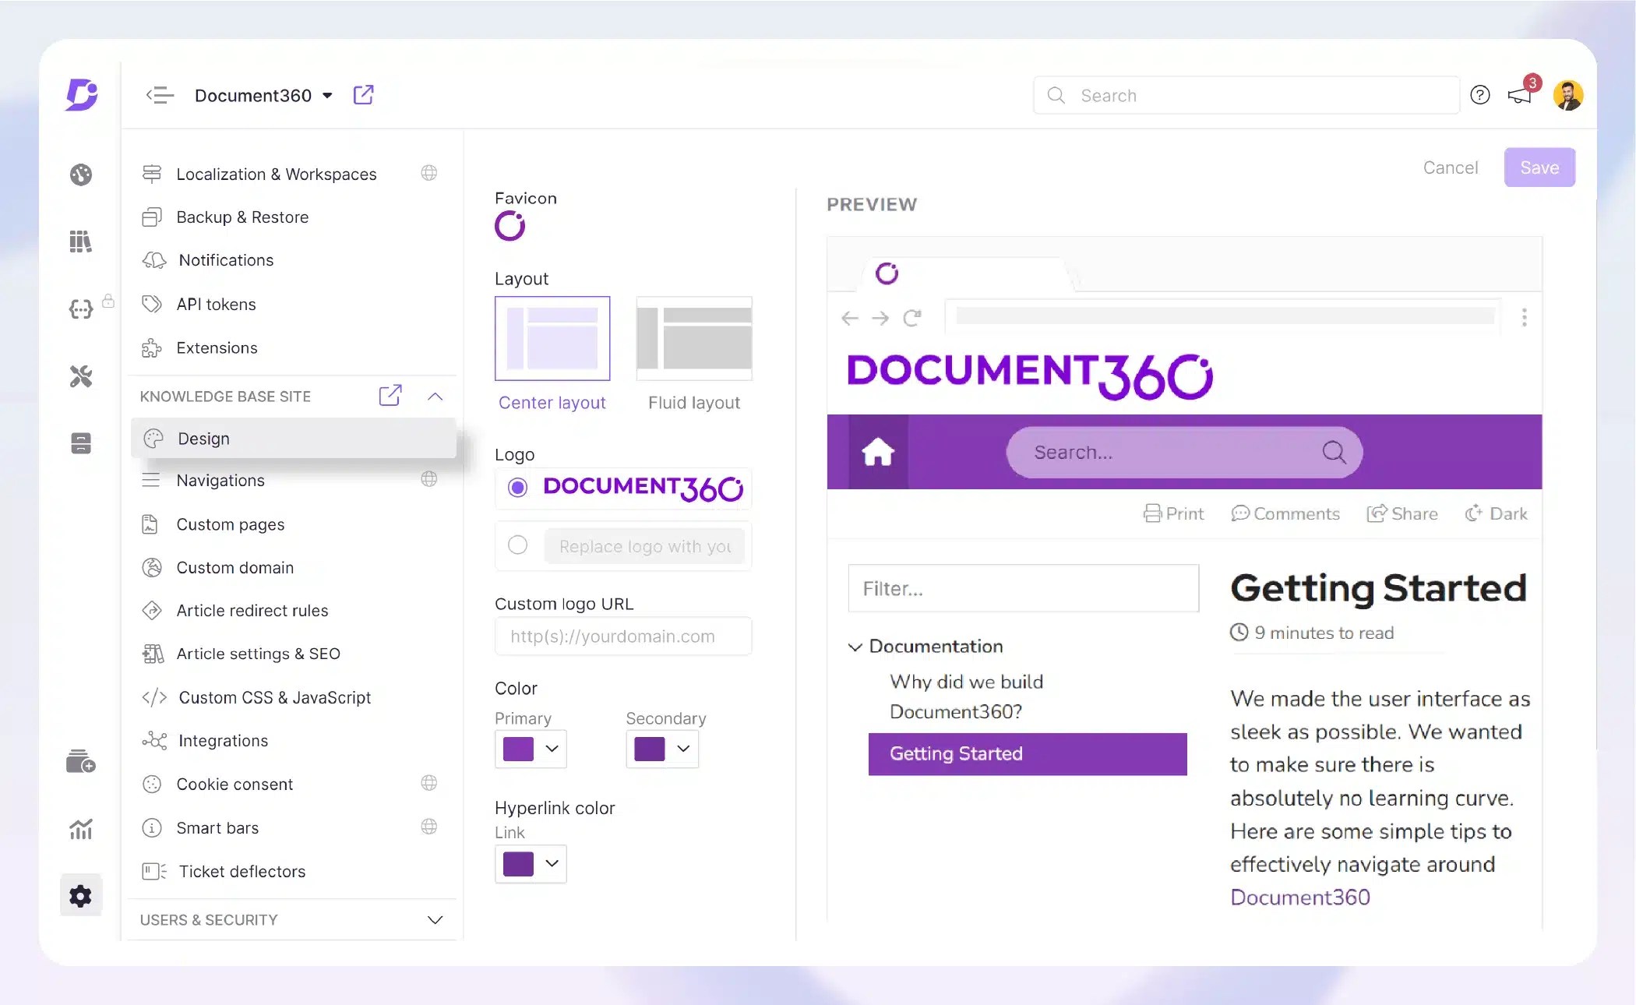The height and width of the screenshot is (1005, 1636).
Task: Open the Documentation library from the left sidebar
Action: click(80, 242)
